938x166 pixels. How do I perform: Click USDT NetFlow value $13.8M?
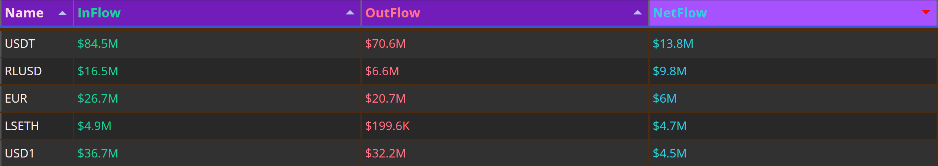pos(673,44)
